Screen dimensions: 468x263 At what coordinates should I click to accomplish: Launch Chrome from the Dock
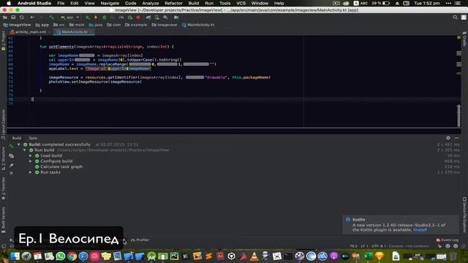[x=72, y=256]
